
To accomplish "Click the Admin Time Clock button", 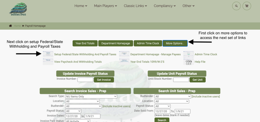I will (148, 43).
